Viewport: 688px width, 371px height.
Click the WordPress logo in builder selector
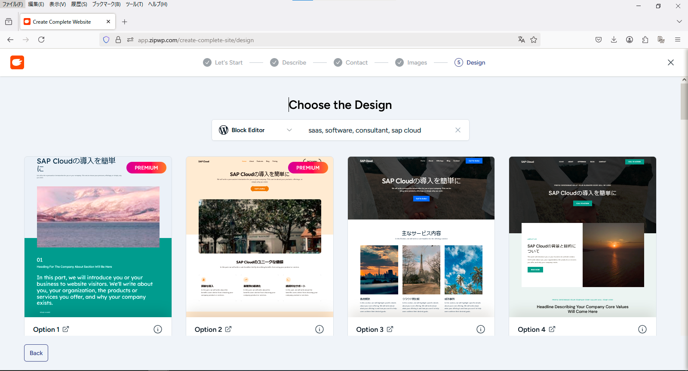click(x=224, y=130)
